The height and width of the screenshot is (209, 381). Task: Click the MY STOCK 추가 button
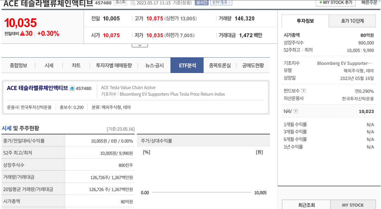pos(336,3)
